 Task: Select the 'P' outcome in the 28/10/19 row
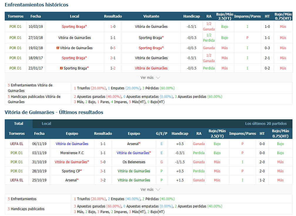pos(162,171)
